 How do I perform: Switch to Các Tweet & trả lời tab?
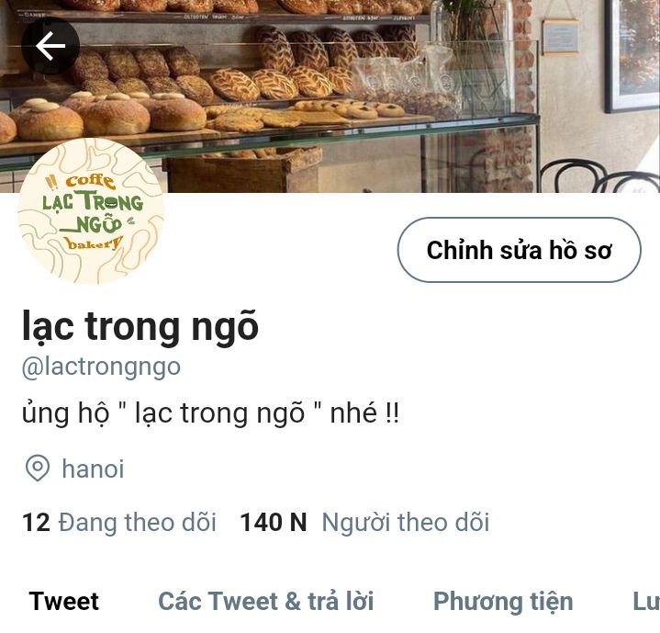[265, 601]
